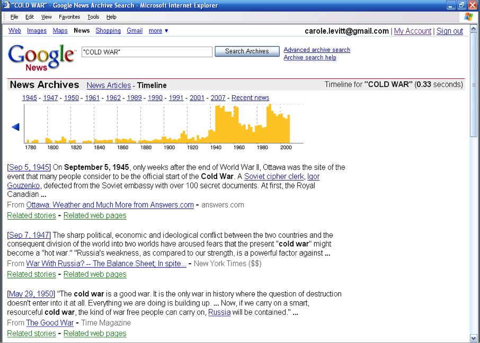Open Advanced archive search
This screenshot has width=480, height=343.
coord(317,50)
